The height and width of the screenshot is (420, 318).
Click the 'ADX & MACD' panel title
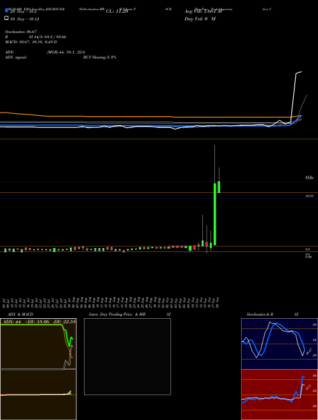(20, 314)
